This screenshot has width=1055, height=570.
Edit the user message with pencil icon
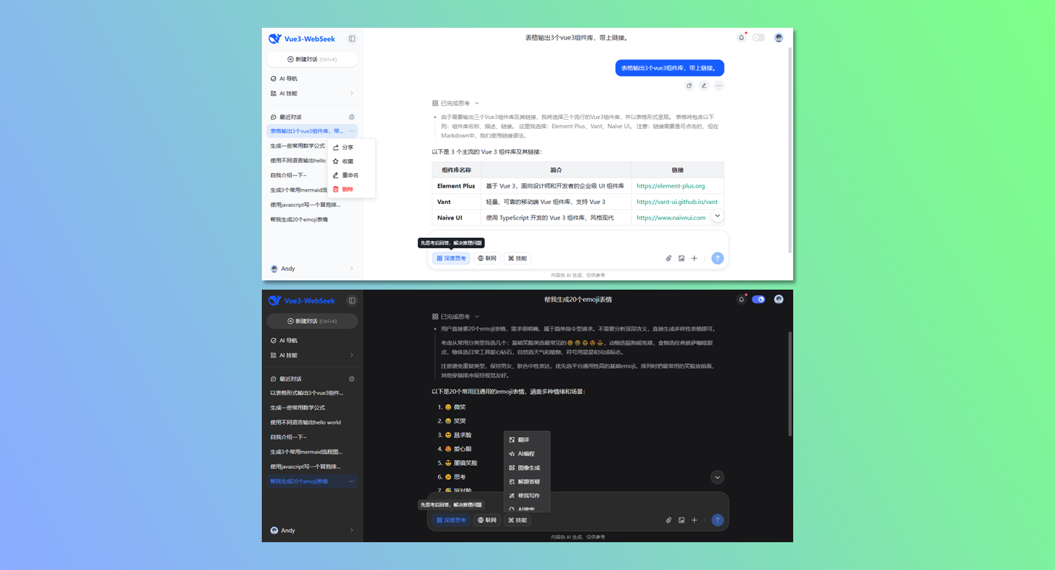704,86
